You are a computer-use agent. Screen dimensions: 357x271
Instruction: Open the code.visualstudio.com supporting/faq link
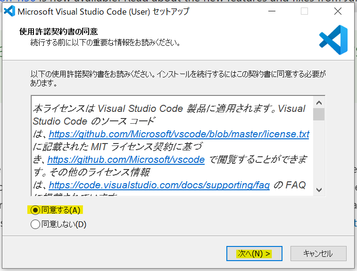(x=159, y=185)
